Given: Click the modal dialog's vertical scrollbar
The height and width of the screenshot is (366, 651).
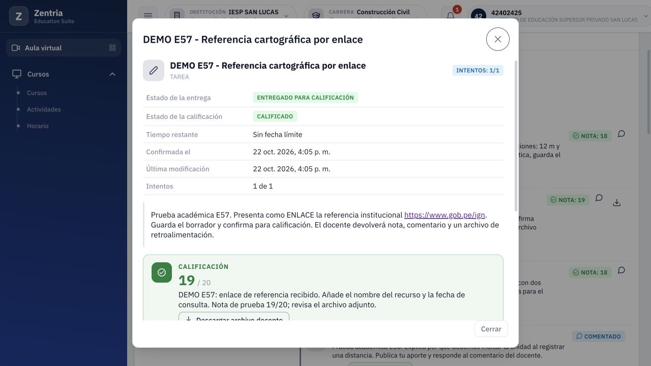Looking at the screenshot, I should 516,136.
